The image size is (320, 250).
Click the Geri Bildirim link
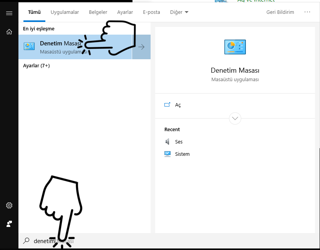point(280,12)
